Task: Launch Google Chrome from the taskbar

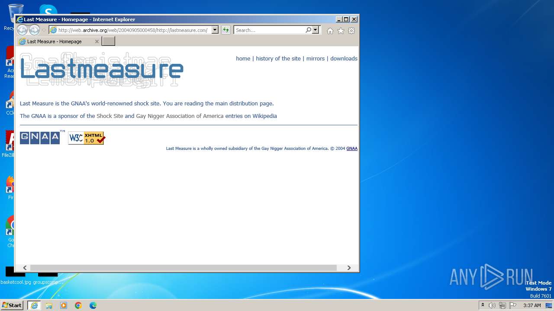Action: click(x=78, y=305)
